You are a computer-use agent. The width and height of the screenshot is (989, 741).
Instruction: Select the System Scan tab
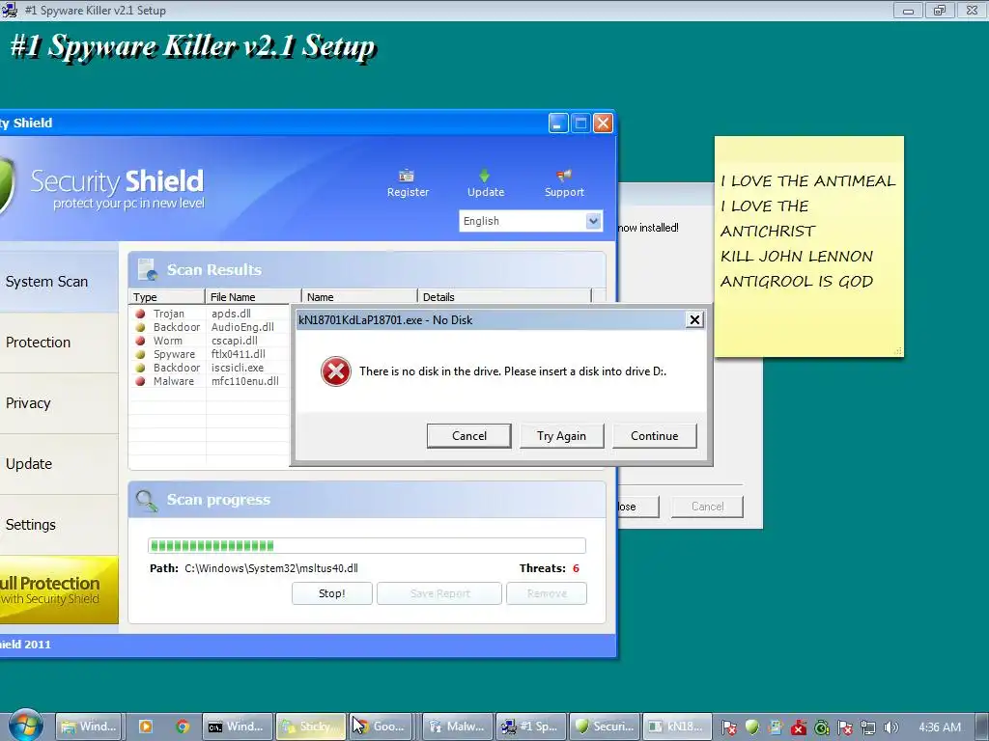[x=59, y=282]
